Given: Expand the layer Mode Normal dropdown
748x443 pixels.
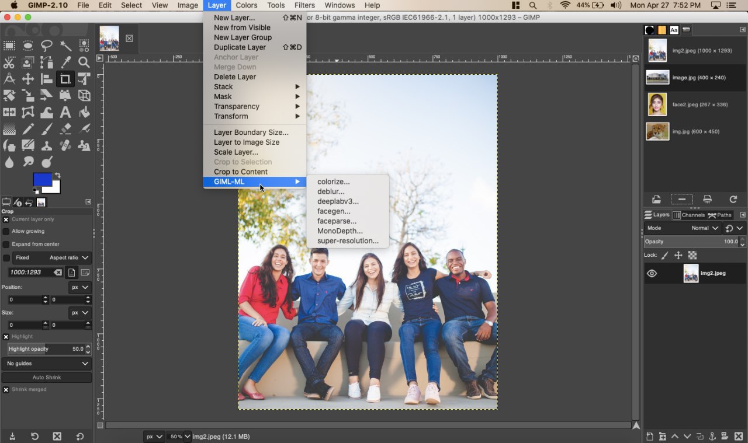Looking at the screenshot, I should pos(683,228).
